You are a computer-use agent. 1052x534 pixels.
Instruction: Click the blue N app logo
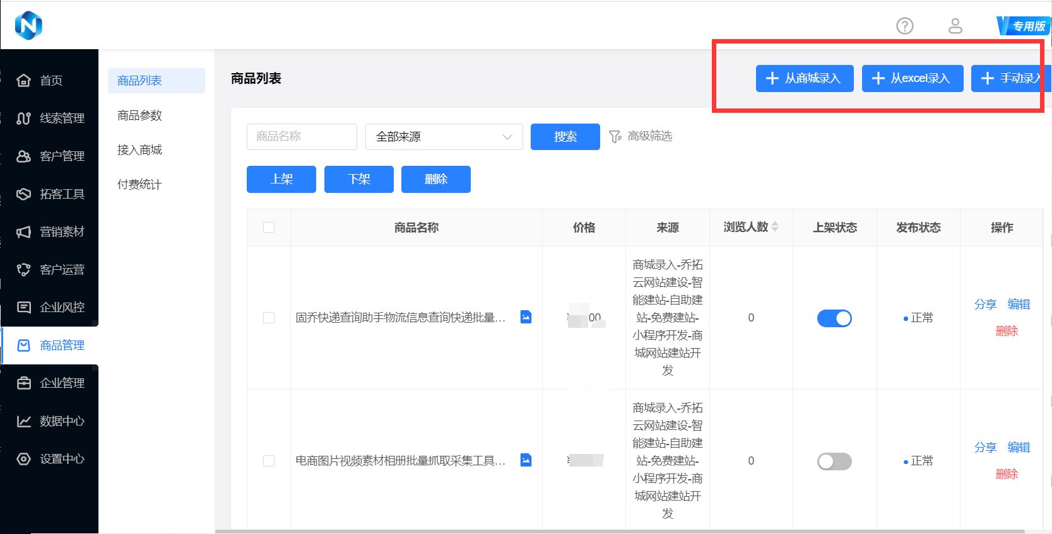click(x=28, y=25)
